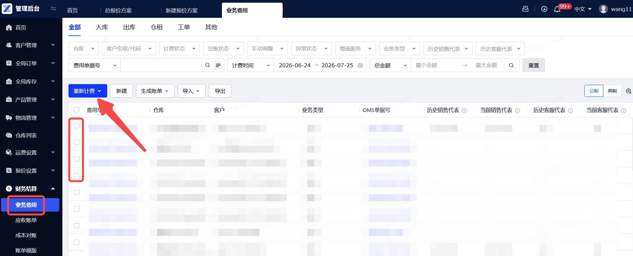Open the 中文 language selector
This screenshot has height=256, width=633.
583,9
